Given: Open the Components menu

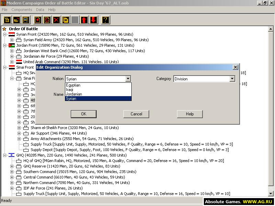Looking at the screenshot, I should click(22, 10).
